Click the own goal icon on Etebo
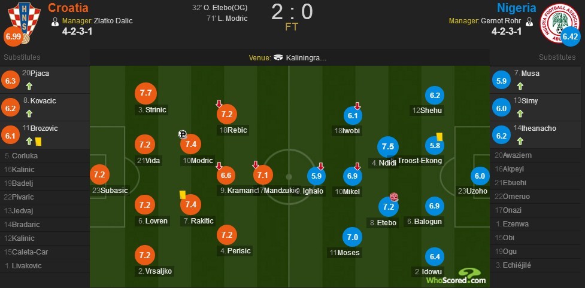The image size is (585, 288). (394, 197)
